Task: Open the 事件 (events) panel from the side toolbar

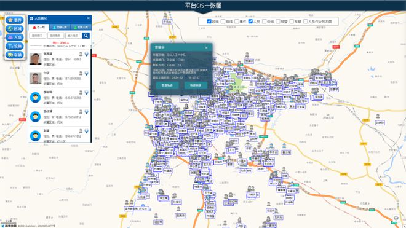Action: (15, 20)
